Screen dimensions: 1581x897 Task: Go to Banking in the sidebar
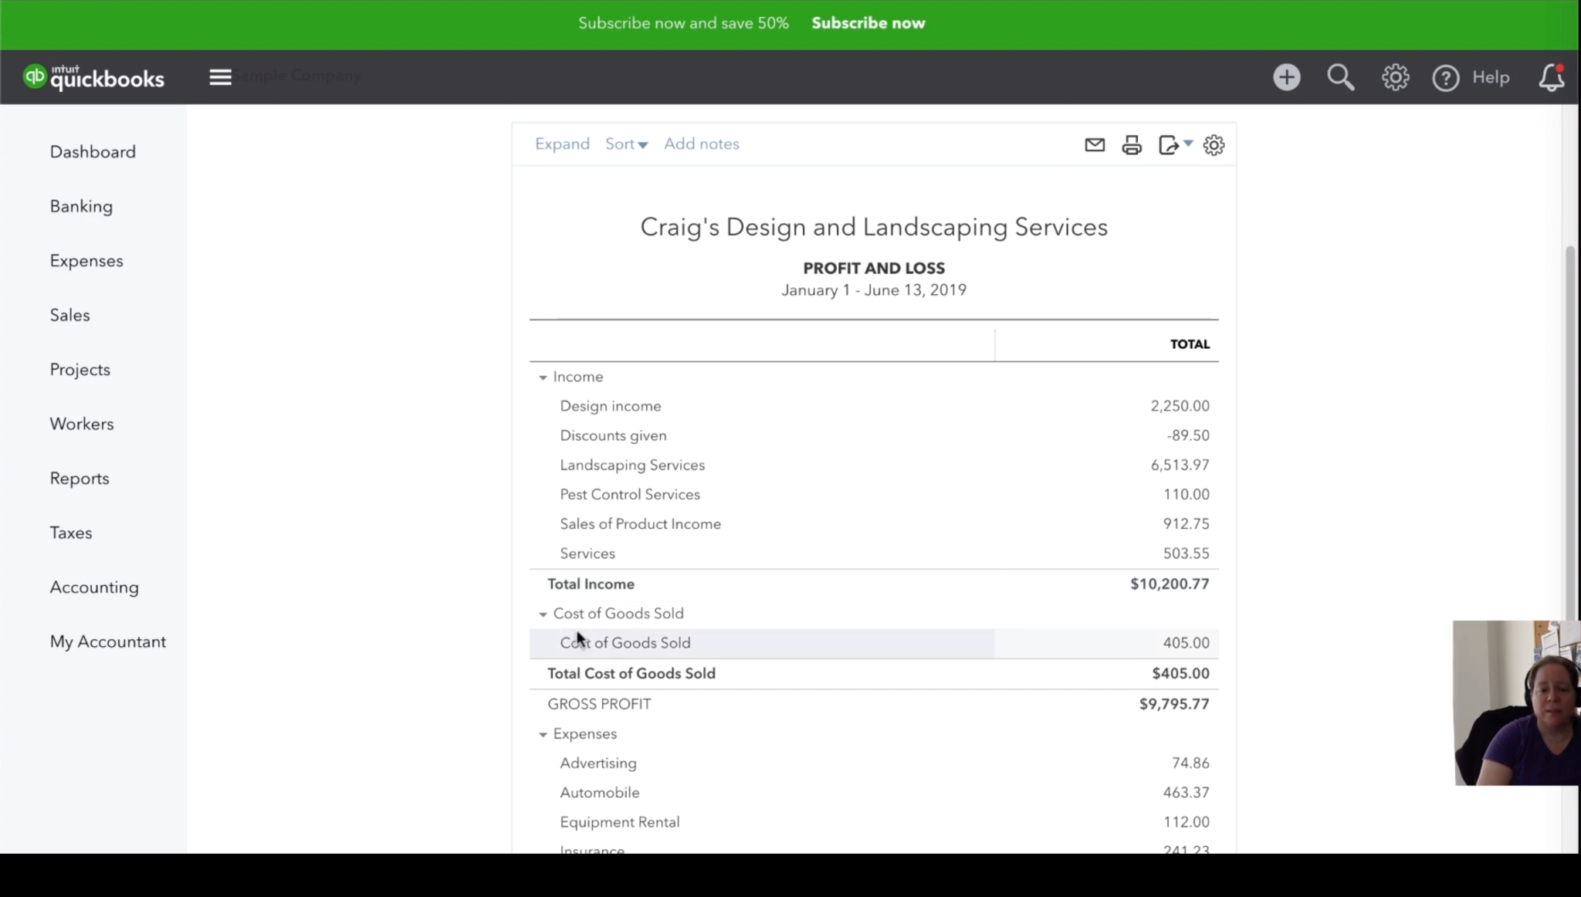point(81,206)
